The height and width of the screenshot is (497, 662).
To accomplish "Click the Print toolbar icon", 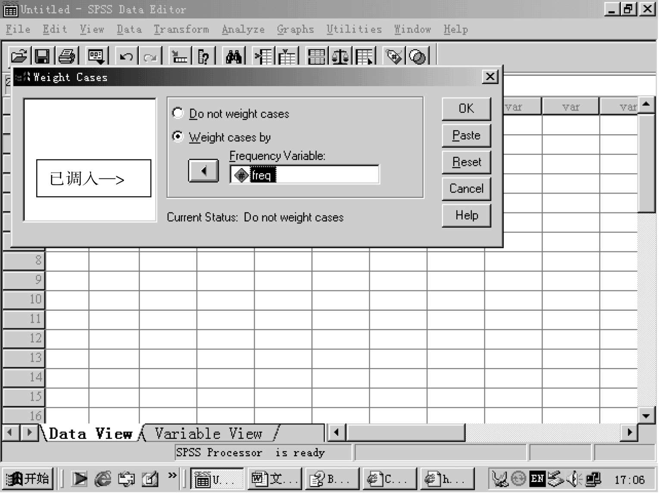I will [67, 56].
